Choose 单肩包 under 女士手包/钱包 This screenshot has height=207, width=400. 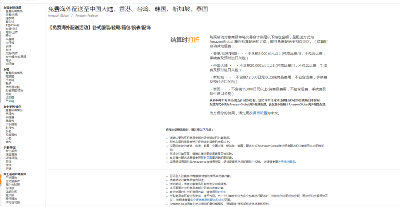pos(10,121)
